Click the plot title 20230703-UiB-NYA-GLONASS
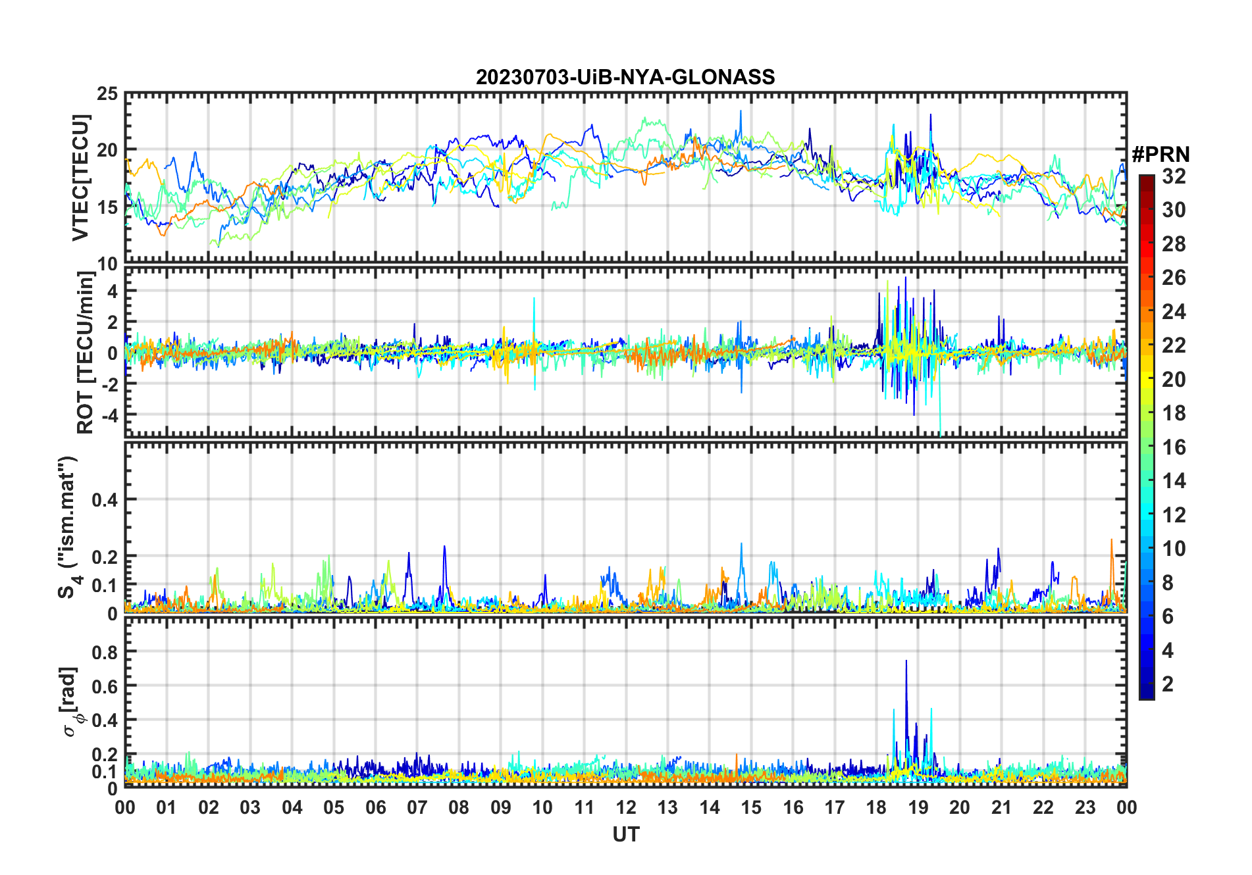 (625, 77)
